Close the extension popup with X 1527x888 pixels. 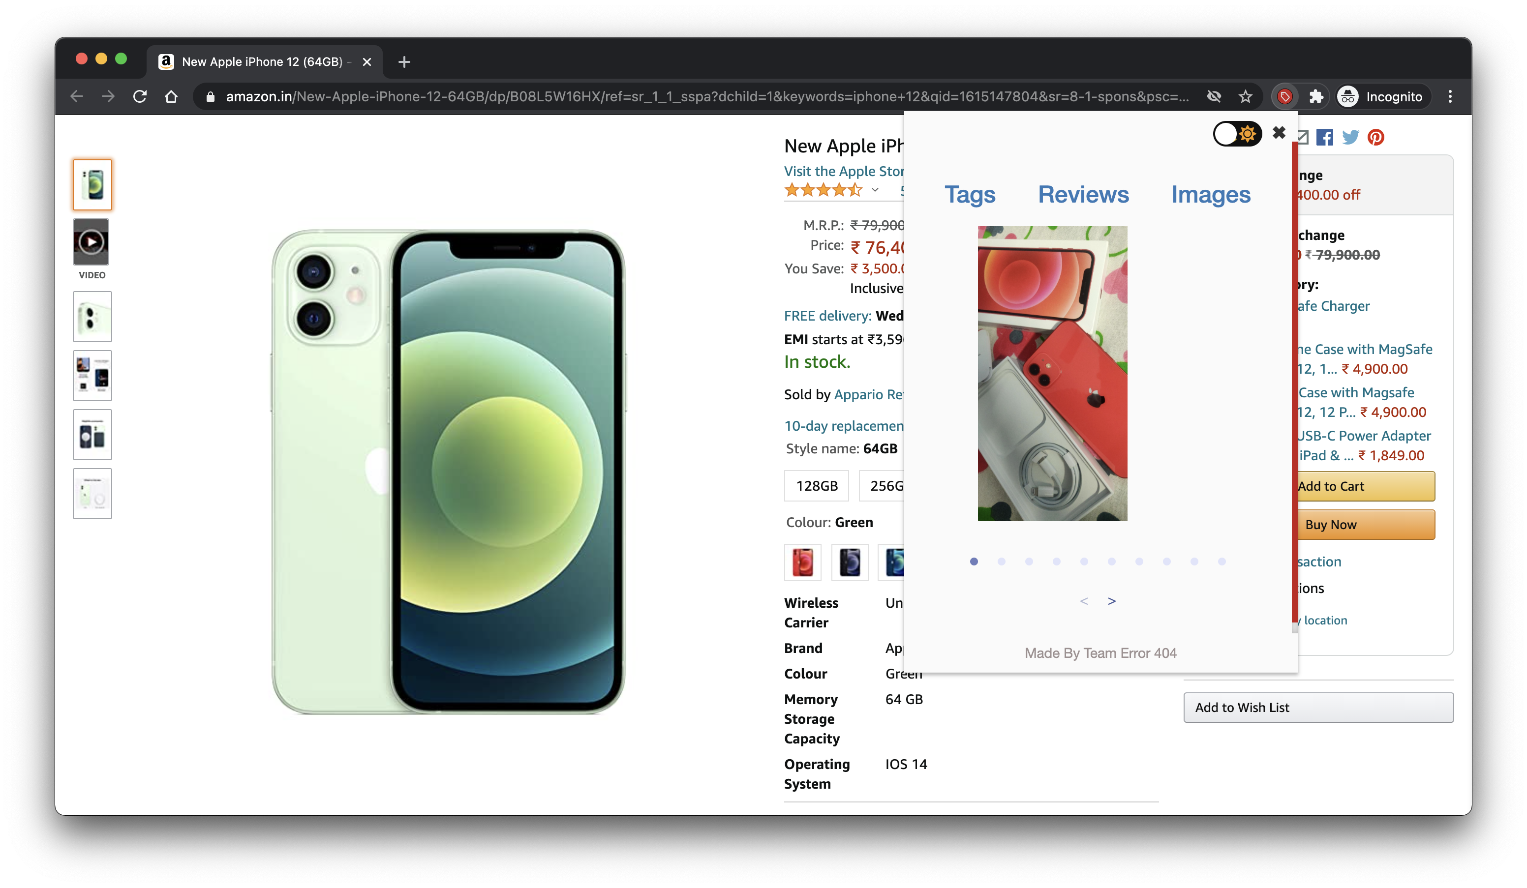pyautogui.click(x=1279, y=133)
